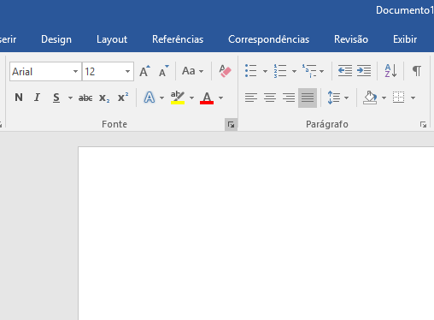Toggle italic formatting

pyautogui.click(x=37, y=98)
